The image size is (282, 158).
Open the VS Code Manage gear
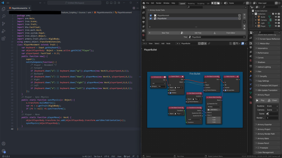pyautogui.click(x=4, y=151)
